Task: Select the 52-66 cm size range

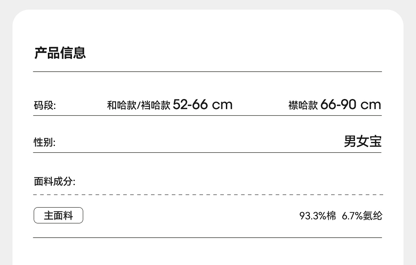Action: click(x=203, y=104)
